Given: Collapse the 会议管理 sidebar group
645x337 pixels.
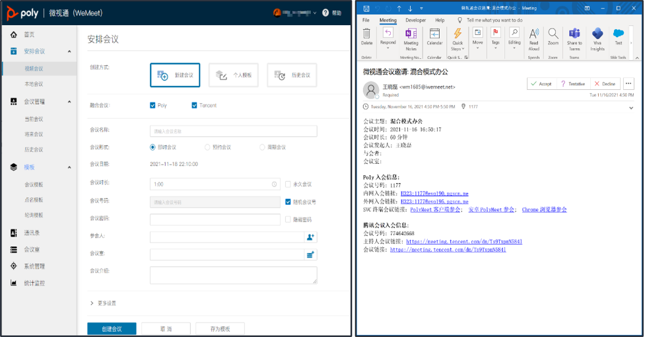Looking at the screenshot, I should tap(69, 102).
